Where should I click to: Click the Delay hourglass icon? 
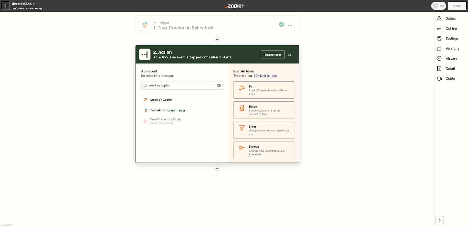(242, 108)
